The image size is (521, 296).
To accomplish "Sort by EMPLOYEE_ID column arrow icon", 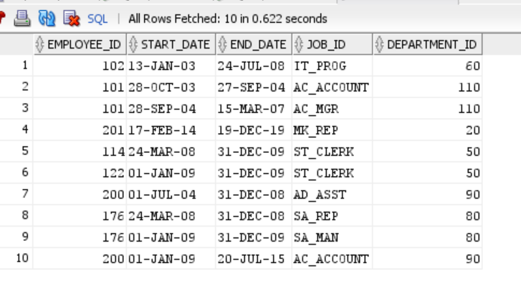I will coord(39,44).
